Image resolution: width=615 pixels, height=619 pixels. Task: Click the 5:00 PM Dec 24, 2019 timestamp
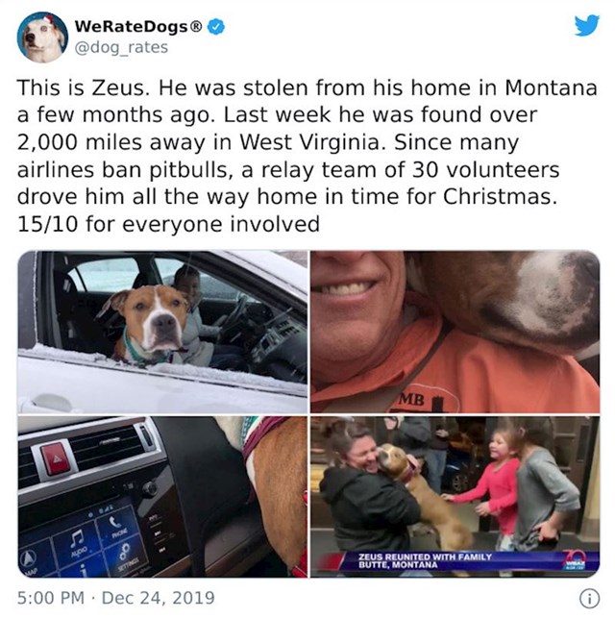pyautogui.click(x=115, y=598)
